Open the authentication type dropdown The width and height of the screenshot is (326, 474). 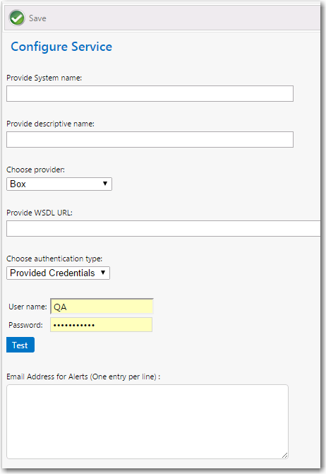(x=58, y=273)
